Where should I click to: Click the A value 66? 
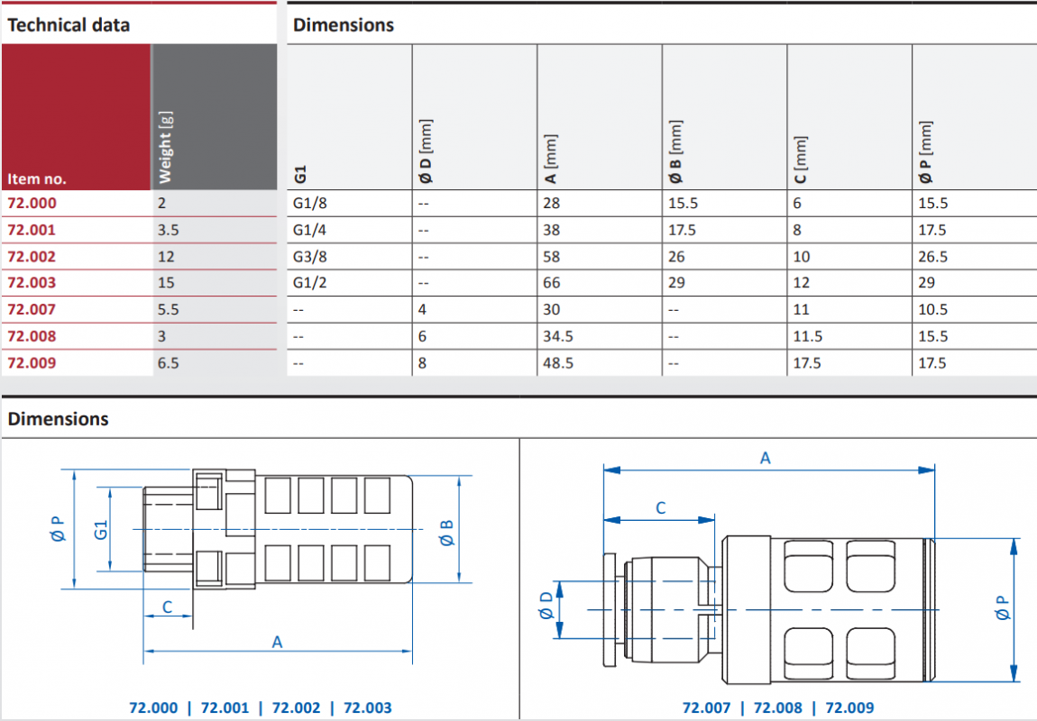coord(552,283)
